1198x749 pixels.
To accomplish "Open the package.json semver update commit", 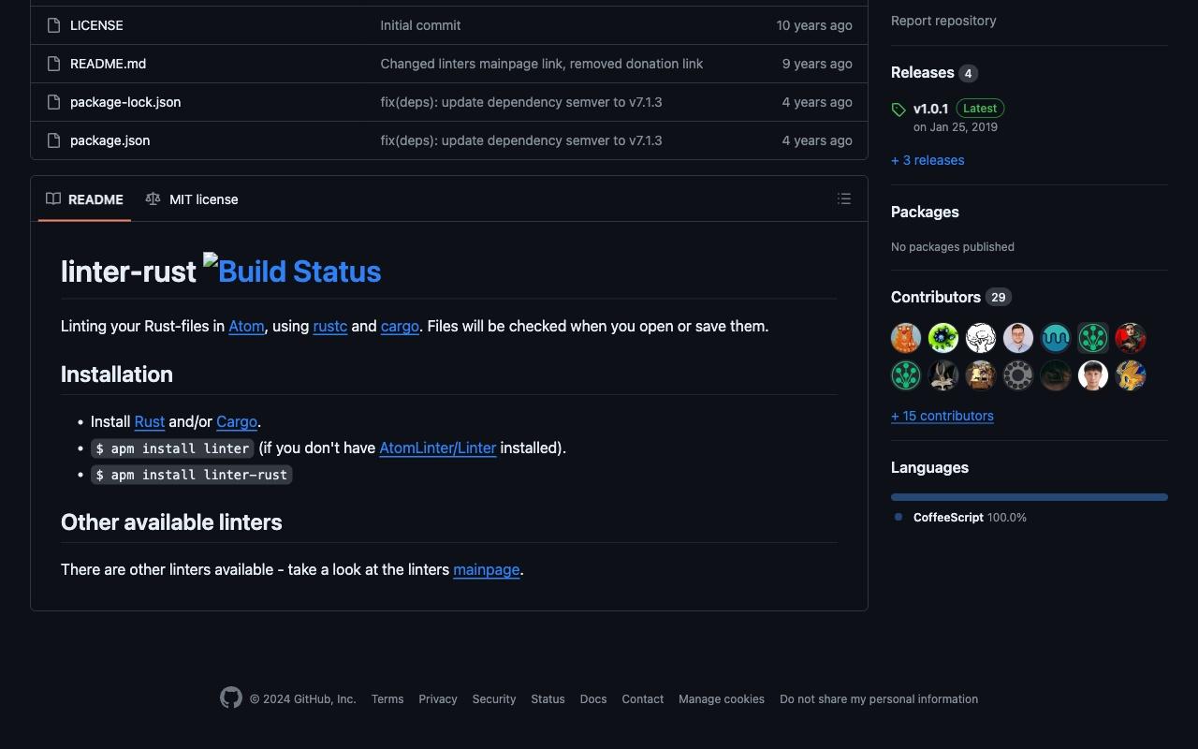I will point(520,140).
